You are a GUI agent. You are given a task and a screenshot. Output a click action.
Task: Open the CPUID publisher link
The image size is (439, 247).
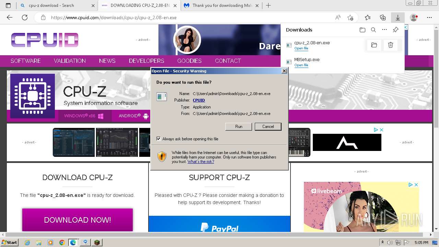(x=199, y=100)
